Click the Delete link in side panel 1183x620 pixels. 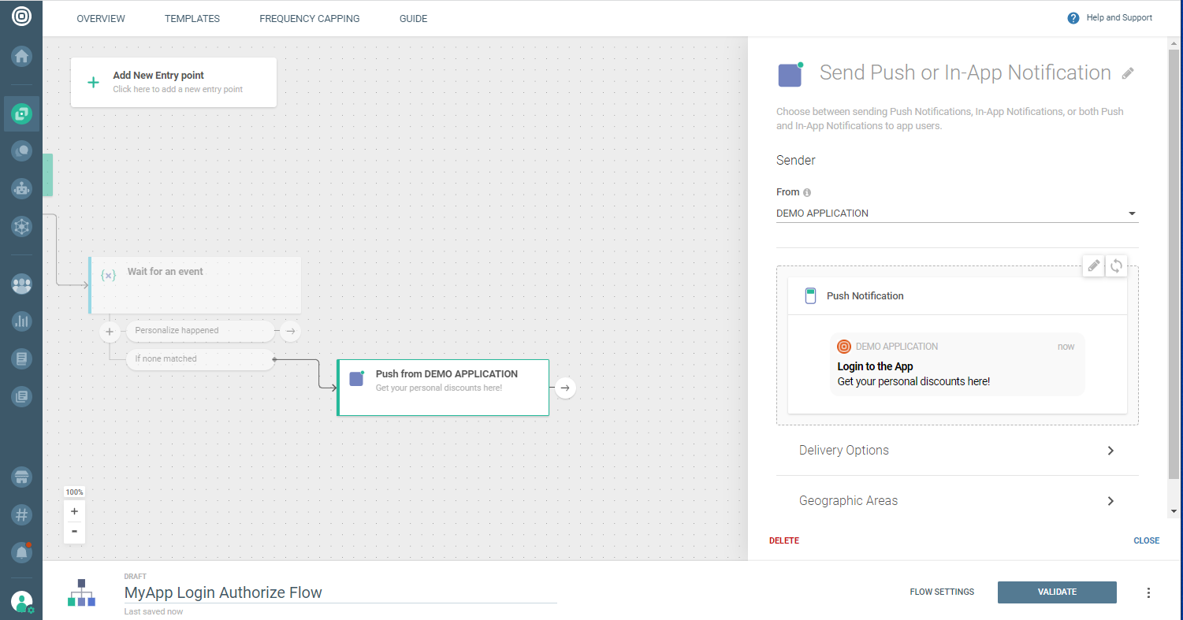click(783, 541)
